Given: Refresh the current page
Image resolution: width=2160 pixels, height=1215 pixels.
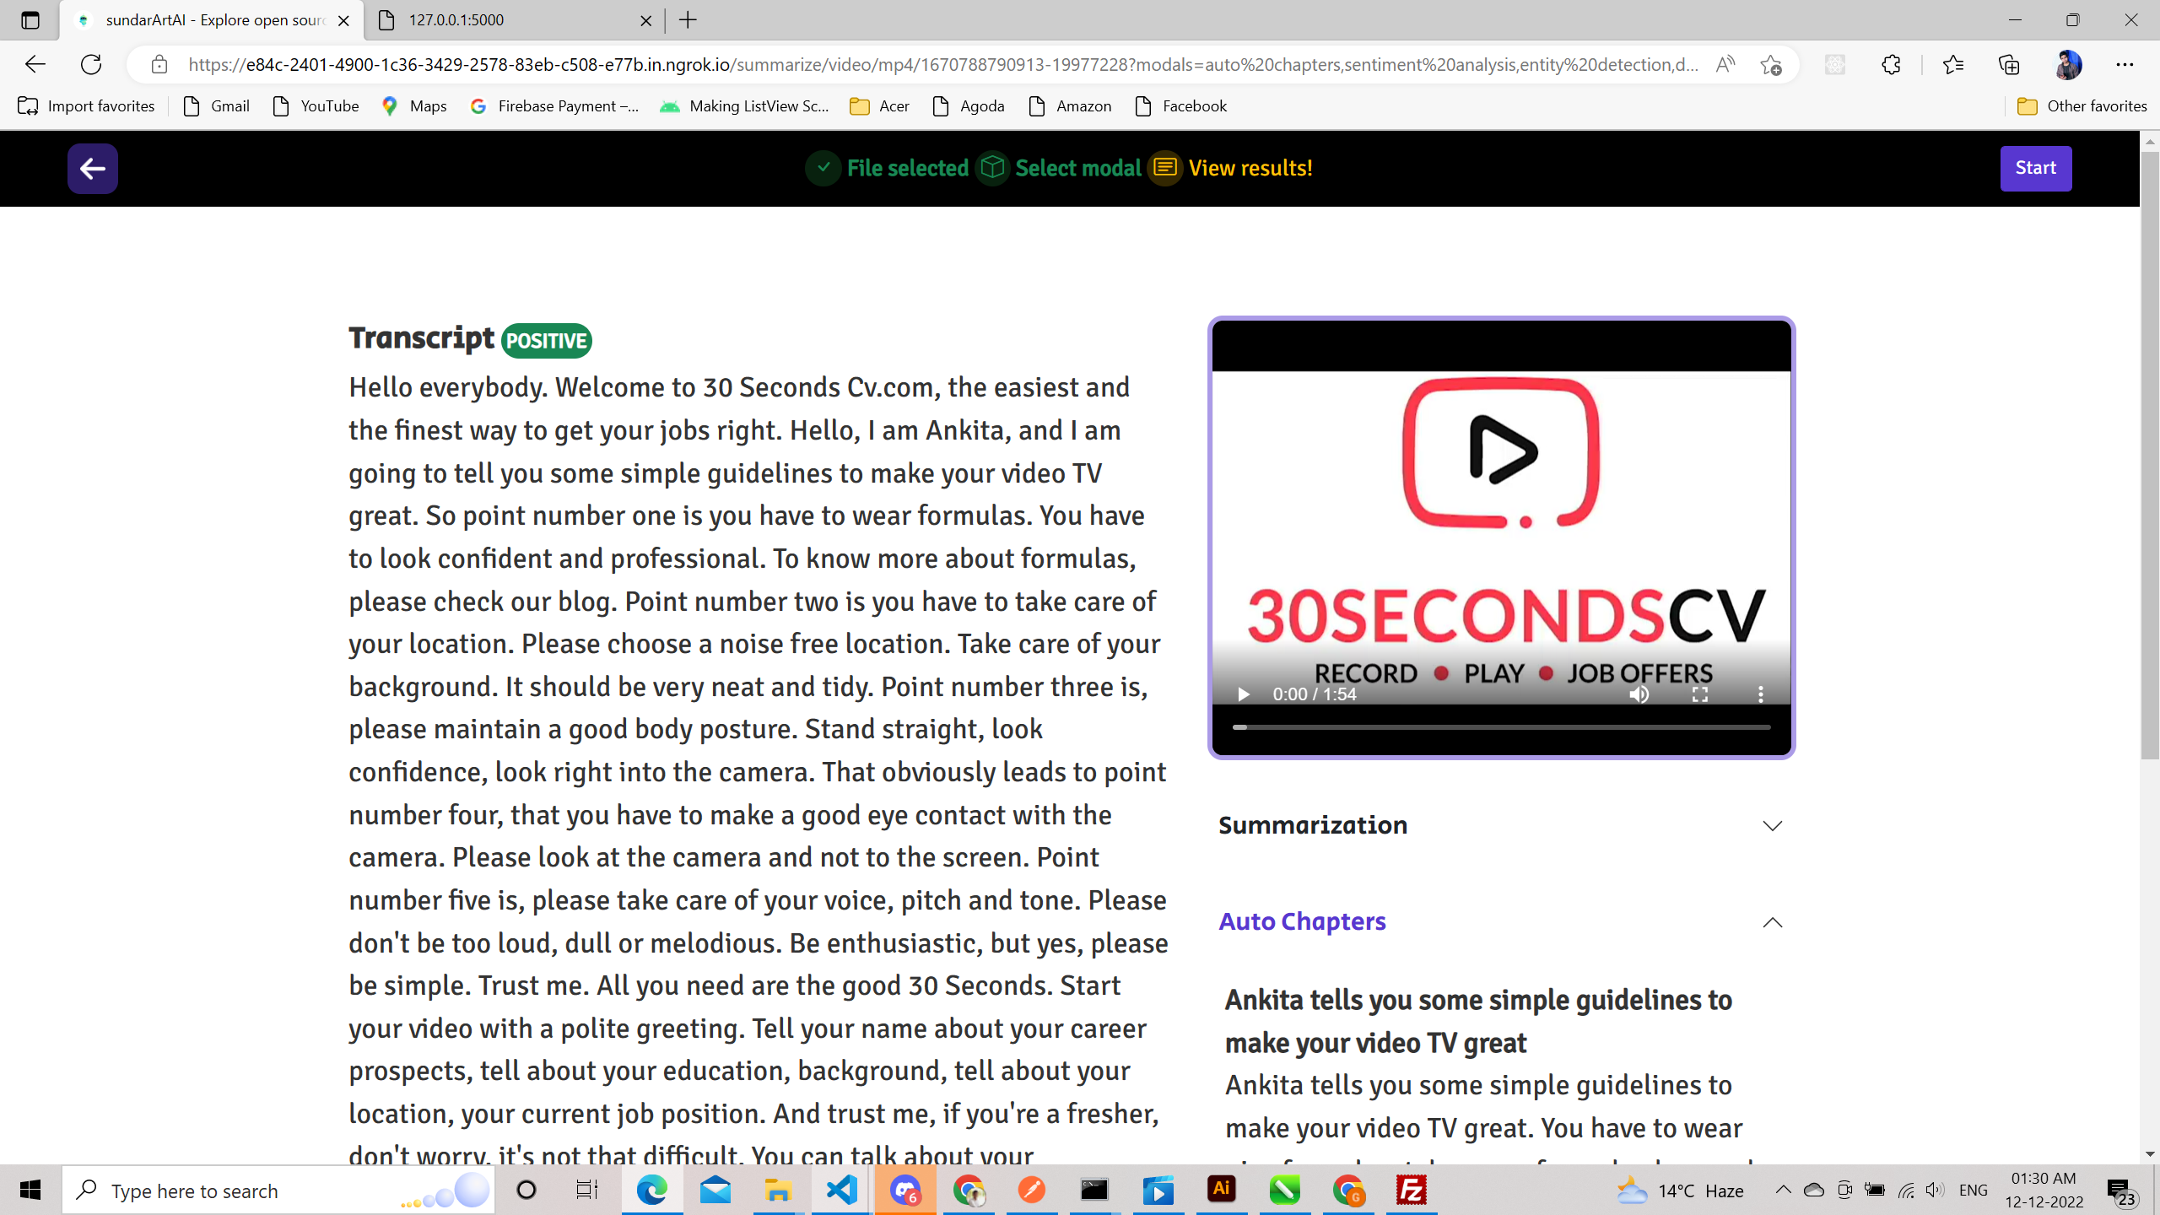Looking at the screenshot, I should [x=91, y=64].
